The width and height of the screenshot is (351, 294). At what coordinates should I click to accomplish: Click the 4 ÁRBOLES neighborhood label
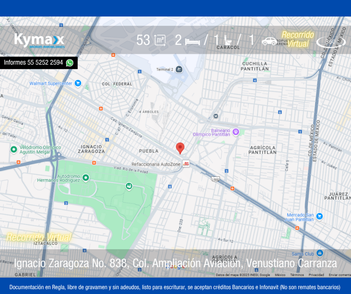(x=149, y=112)
